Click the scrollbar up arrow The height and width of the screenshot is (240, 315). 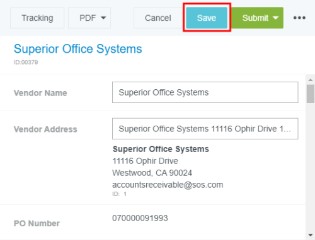coord(311,80)
